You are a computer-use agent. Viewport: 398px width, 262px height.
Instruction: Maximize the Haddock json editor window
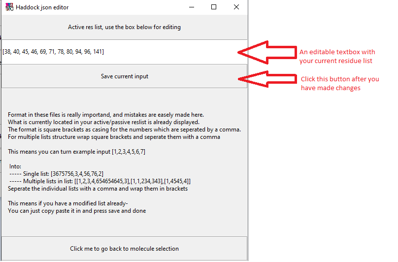click(x=214, y=7)
